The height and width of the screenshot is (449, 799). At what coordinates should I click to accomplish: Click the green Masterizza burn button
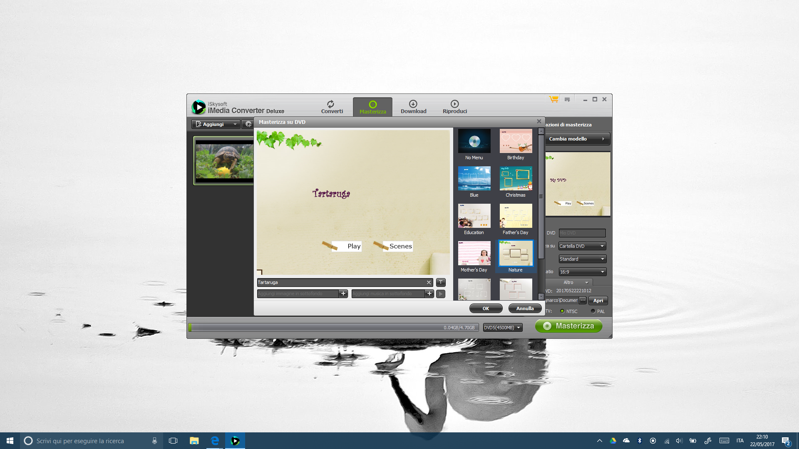pyautogui.click(x=568, y=326)
